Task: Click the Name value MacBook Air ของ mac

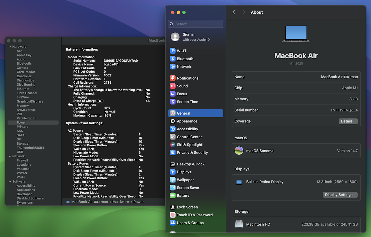Action: (x=339, y=77)
